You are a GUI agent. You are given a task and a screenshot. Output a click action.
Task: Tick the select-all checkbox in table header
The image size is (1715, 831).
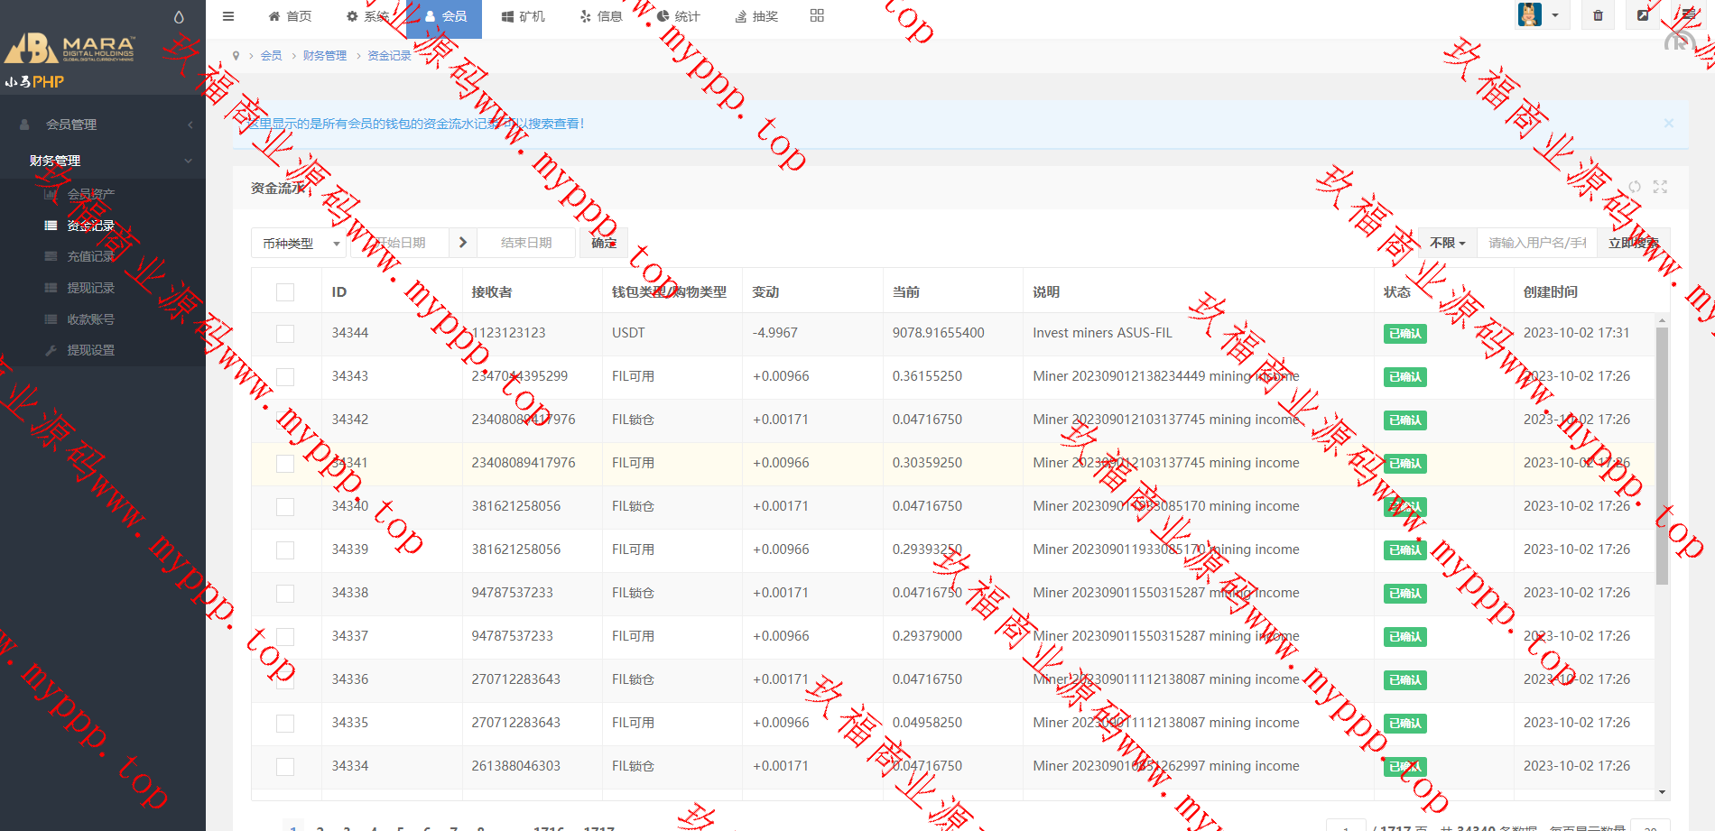click(x=285, y=292)
